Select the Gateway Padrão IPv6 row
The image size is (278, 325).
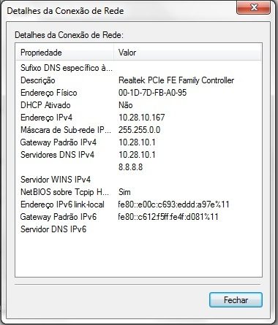pos(138,217)
